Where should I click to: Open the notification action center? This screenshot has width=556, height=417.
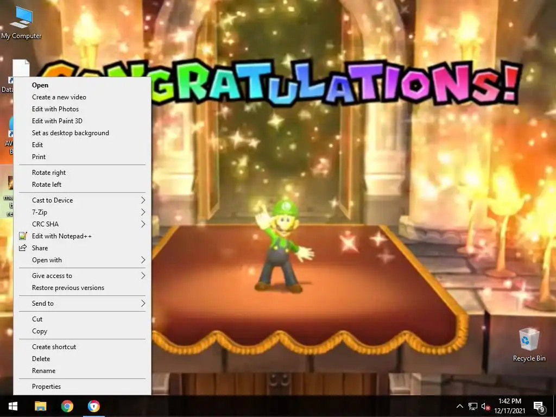pos(539,406)
